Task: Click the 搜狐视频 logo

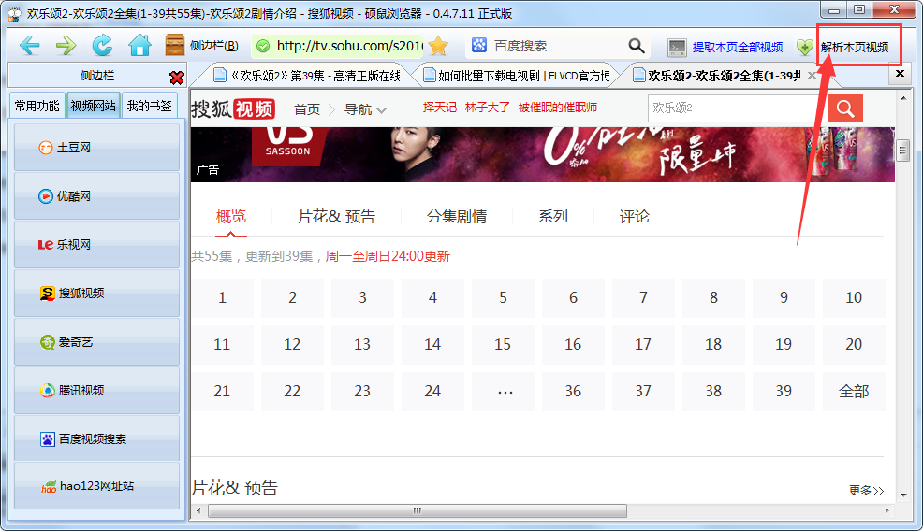Action: (x=232, y=108)
